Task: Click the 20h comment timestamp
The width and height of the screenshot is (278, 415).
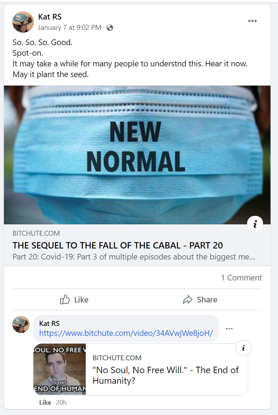Action: pyautogui.click(x=61, y=402)
